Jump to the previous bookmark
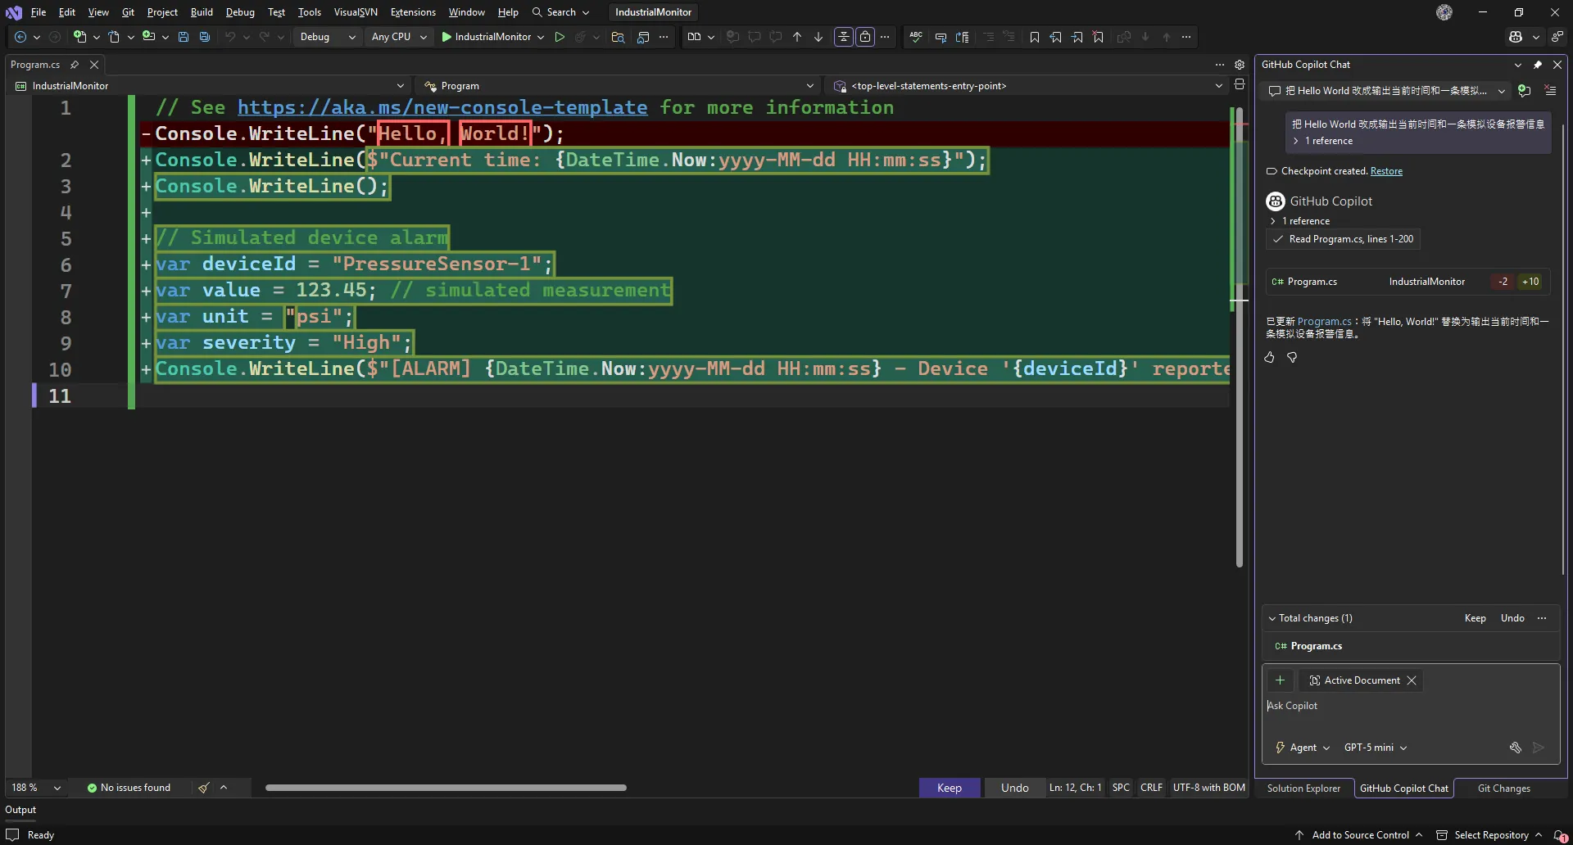 [x=1056, y=37]
